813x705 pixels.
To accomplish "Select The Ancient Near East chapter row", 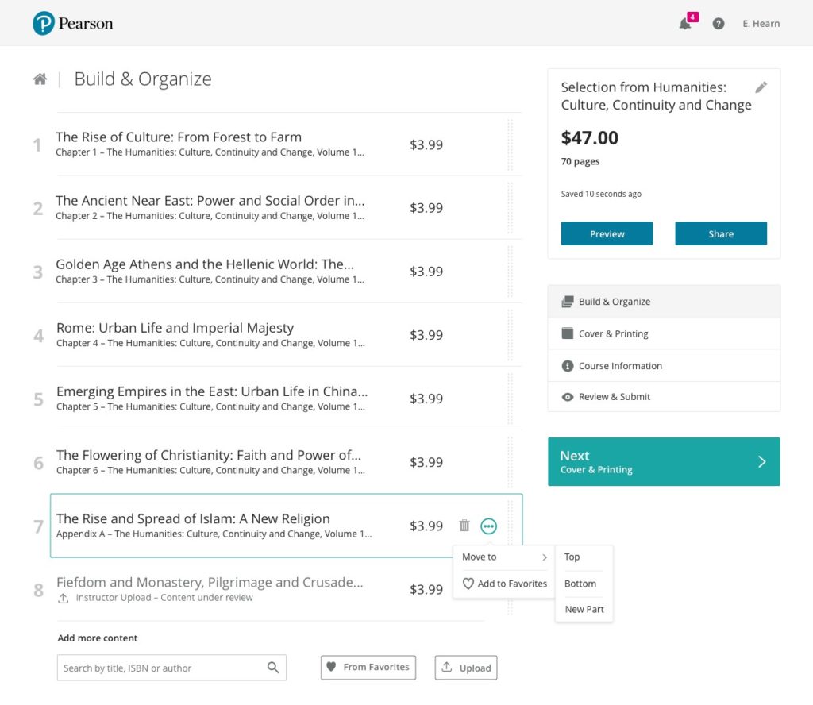I will tap(287, 208).
